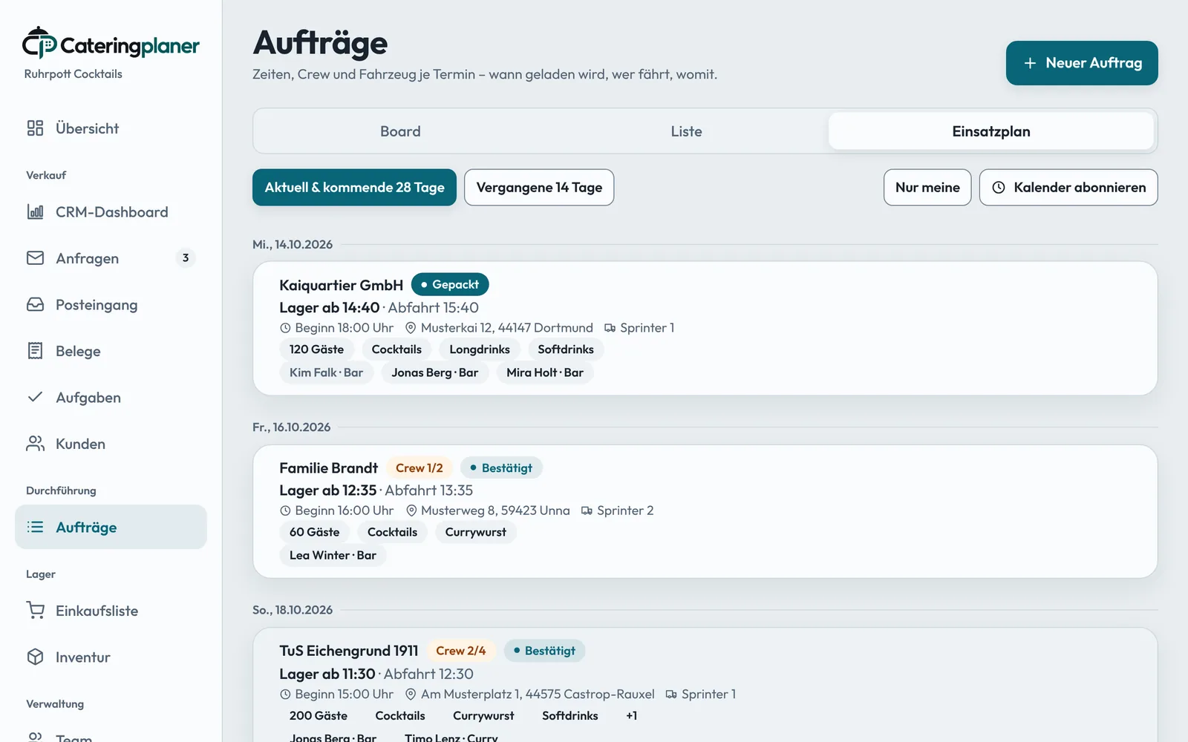Click Kalender abonnieren button
The width and height of the screenshot is (1188, 742).
point(1068,188)
